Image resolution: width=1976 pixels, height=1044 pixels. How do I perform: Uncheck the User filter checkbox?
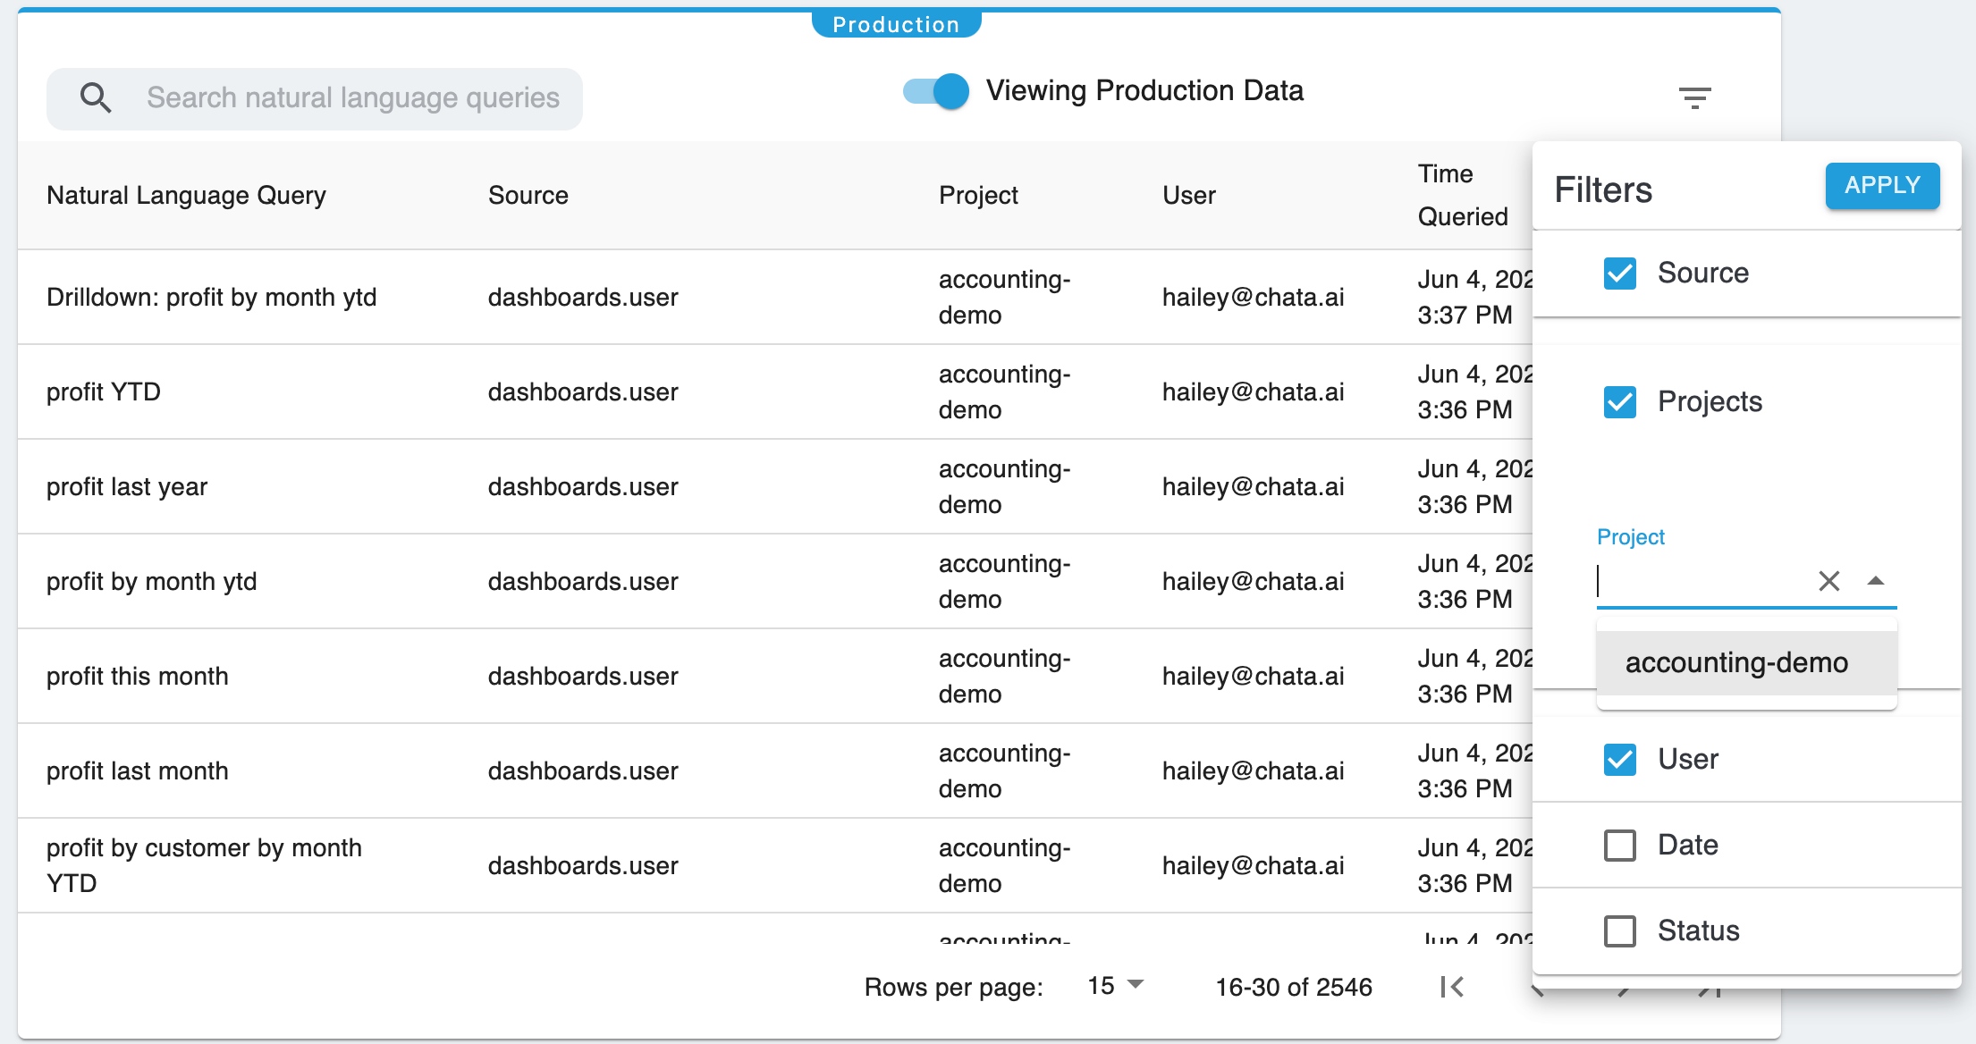pos(1619,760)
